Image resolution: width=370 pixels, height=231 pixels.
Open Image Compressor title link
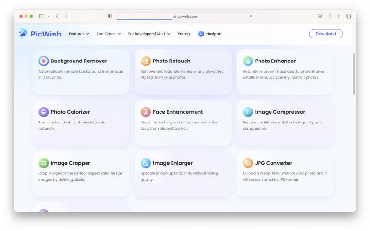pyautogui.click(x=280, y=112)
